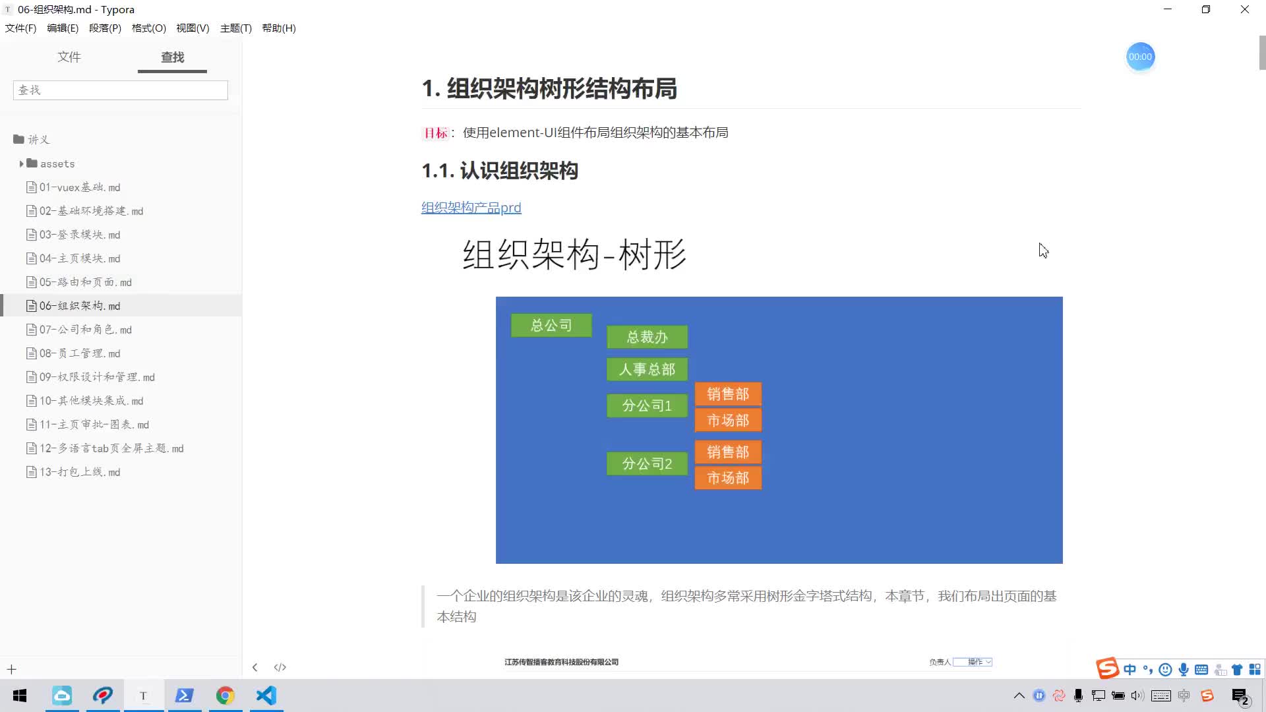This screenshot has height=712, width=1266.
Task: Click the pink pinwheel tray icon
Action: [x=1059, y=696]
